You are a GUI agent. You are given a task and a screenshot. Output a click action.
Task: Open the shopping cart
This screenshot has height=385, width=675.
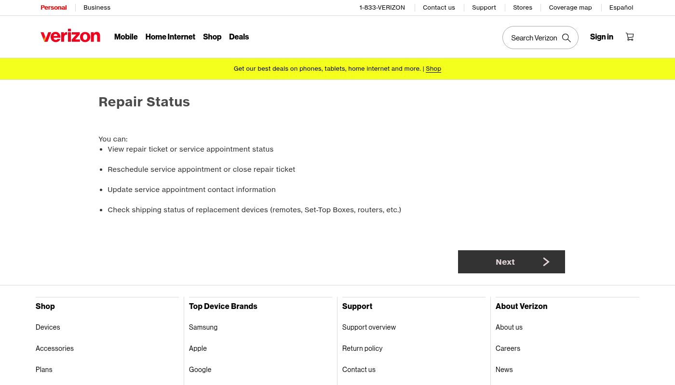(630, 37)
